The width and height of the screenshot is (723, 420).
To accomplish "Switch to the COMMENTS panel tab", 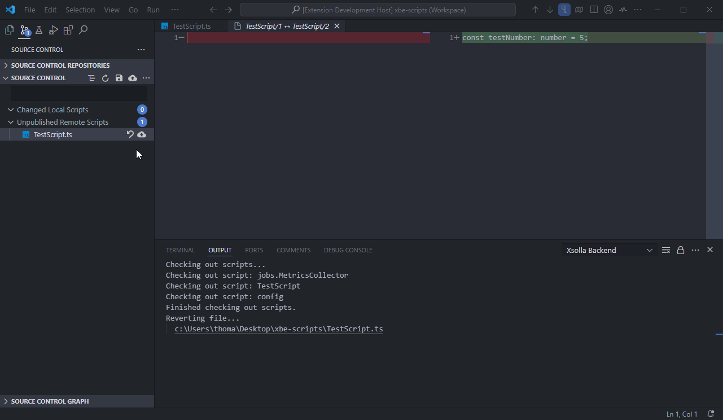I will tap(293, 250).
